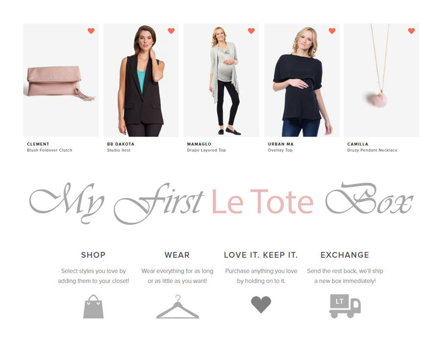Click the clothes hanger icon under Wear
The image size is (441, 341).
pos(177,306)
